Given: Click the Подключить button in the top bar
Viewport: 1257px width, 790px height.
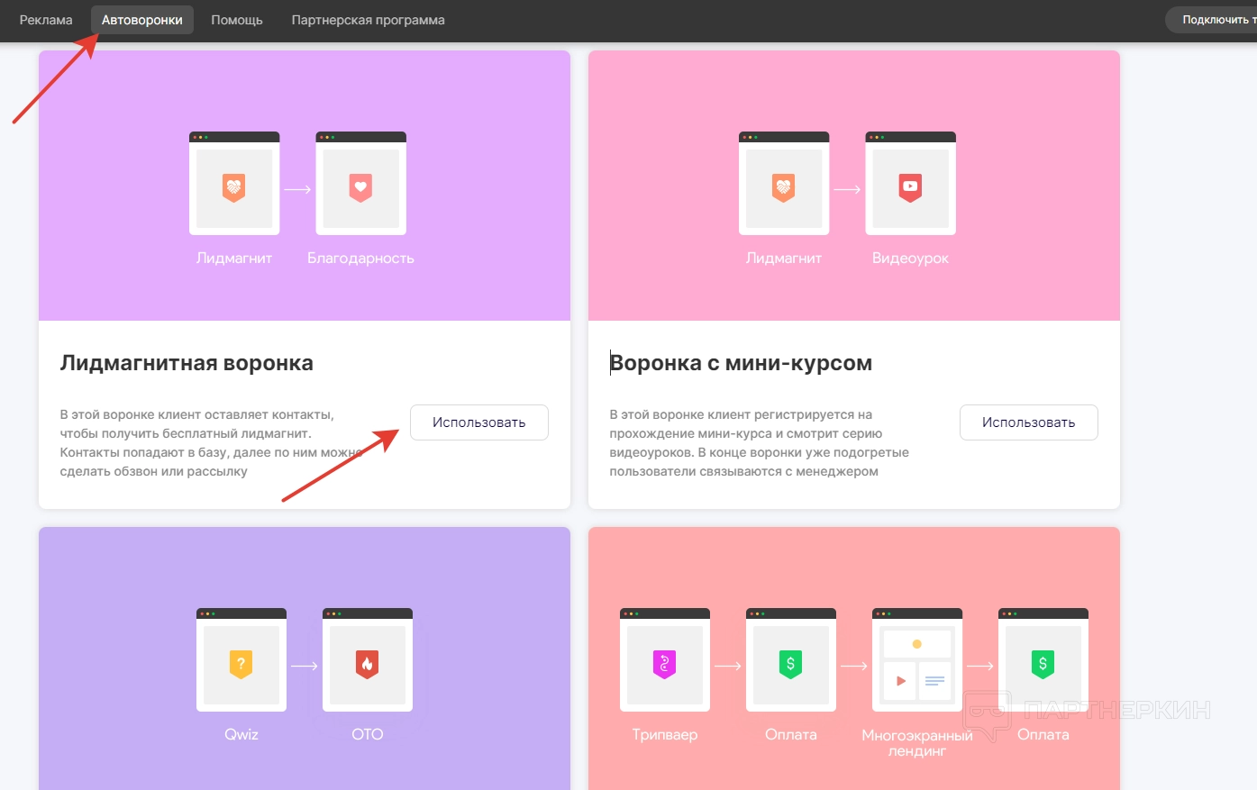Looking at the screenshot, I should [x=1212, y=20].
